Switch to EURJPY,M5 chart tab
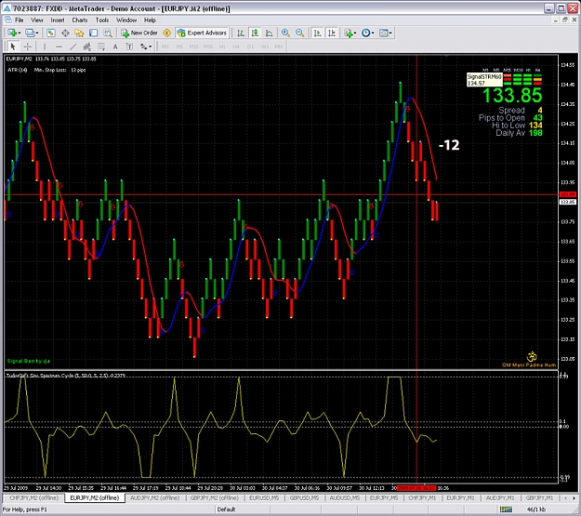 [x=384, y=497]
